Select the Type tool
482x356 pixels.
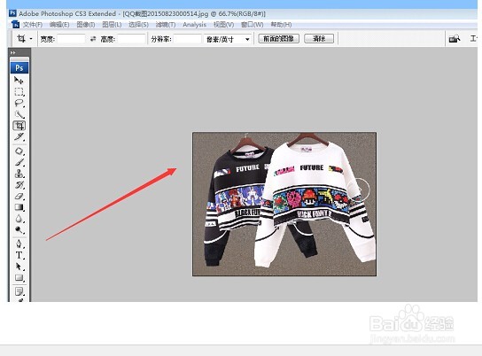(19, 255)
